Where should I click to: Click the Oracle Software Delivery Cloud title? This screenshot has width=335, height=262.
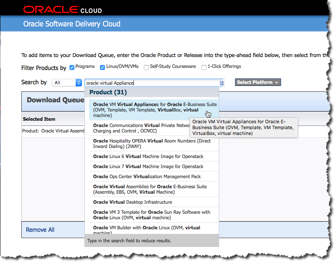pyautogui.click(x=72, y=24)
